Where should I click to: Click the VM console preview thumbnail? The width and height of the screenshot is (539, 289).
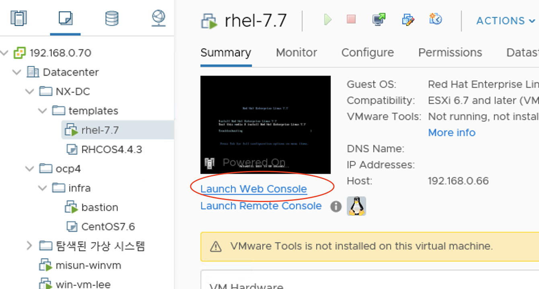coord(265,125)
